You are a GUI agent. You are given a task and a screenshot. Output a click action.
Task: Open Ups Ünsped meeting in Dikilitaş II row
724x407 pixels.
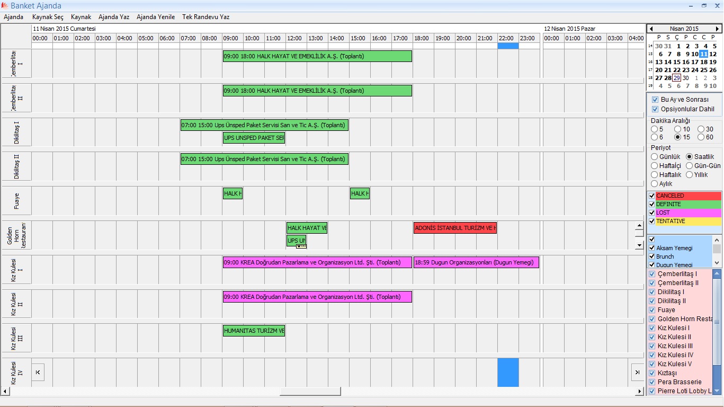(264, 159)
